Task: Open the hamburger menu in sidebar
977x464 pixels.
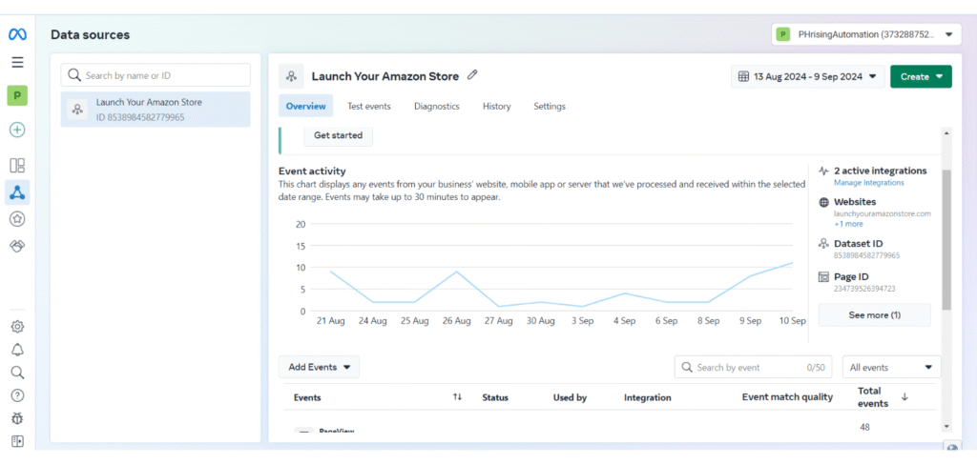Action: pyautogui.click(x=17, y=62)
